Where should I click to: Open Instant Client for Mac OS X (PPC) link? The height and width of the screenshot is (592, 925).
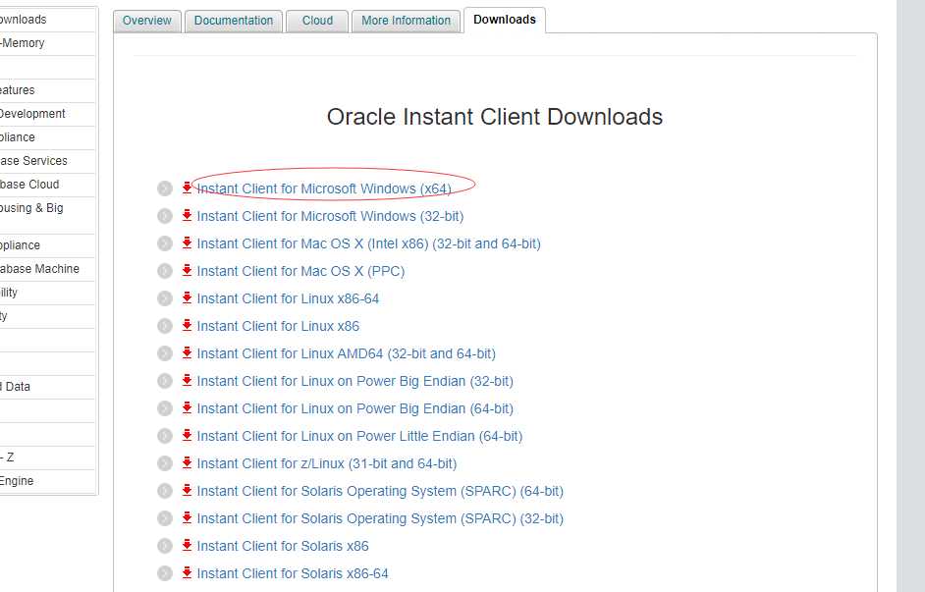click(300, 271)
